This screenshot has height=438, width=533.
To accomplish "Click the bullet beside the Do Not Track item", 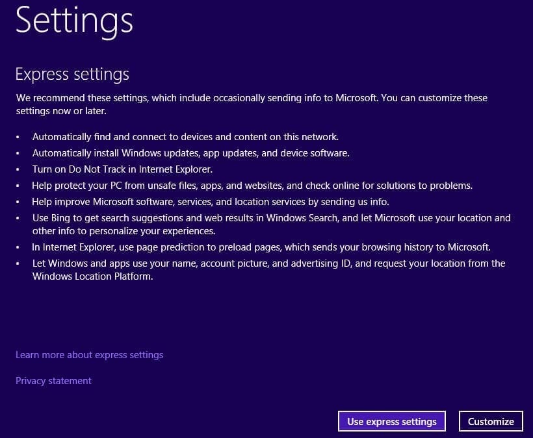I will (x=18, y=170).
